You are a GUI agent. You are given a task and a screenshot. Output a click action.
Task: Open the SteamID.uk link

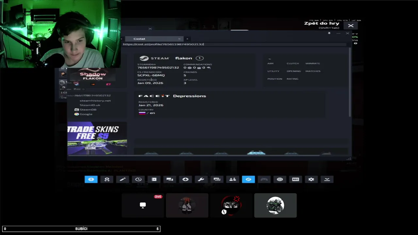click(x=90, y=105)
